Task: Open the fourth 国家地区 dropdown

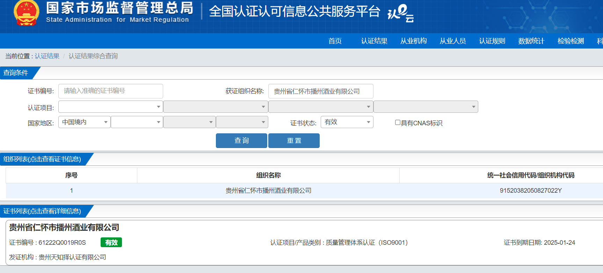Action: 242,122
